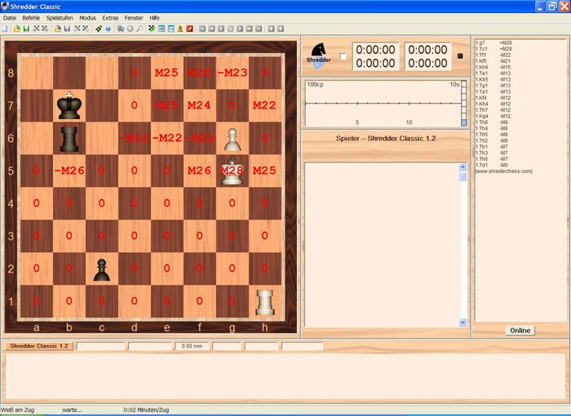Screen dimensions: 571x416
Task: Open the Modus menu
Action: click(87, 18)
